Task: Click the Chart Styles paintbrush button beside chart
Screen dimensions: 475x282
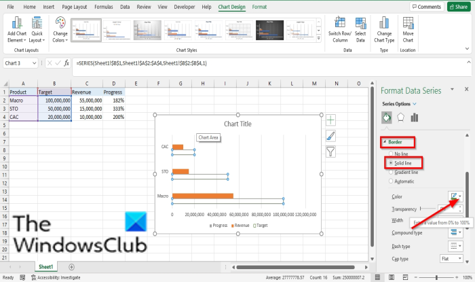Action: pos(330,135)
